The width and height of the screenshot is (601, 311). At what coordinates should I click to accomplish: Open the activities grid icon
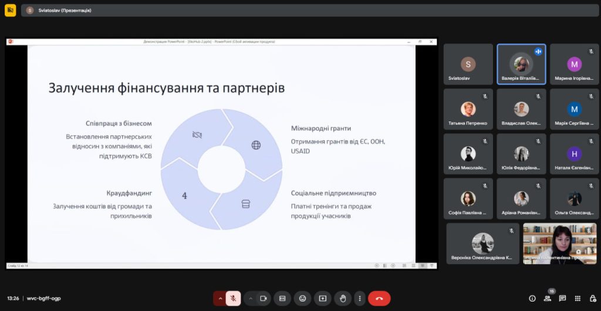pyautogui.click(x=578, y=298)
